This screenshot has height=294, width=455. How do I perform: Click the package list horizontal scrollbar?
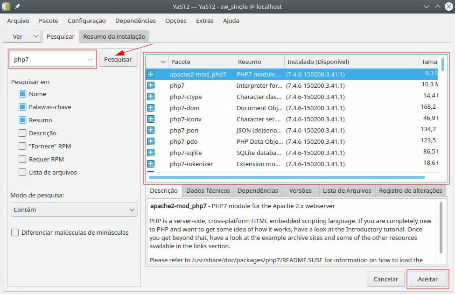coord(287,177)
